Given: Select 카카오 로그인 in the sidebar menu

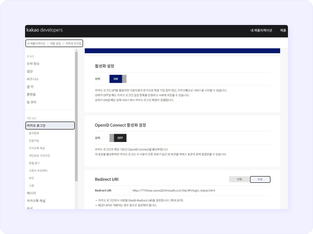Looking at the screenshot, I should point(50,126).
